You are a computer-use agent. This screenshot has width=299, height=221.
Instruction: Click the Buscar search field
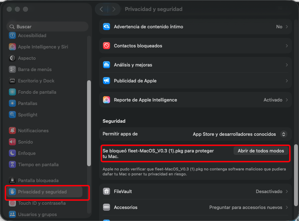click(47, 27)
